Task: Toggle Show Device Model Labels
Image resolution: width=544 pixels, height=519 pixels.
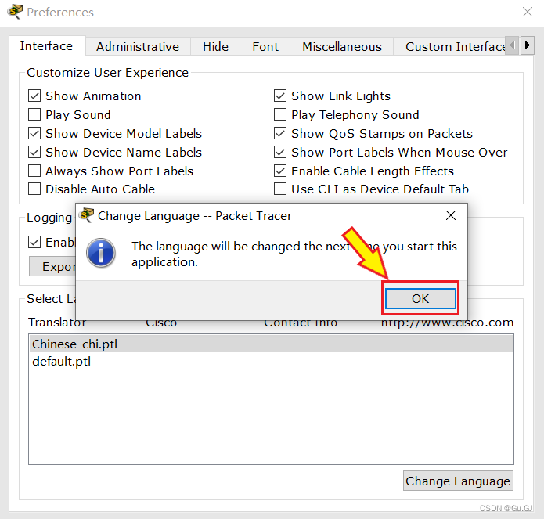Action: pyautogui.click(x=34, y=133)
